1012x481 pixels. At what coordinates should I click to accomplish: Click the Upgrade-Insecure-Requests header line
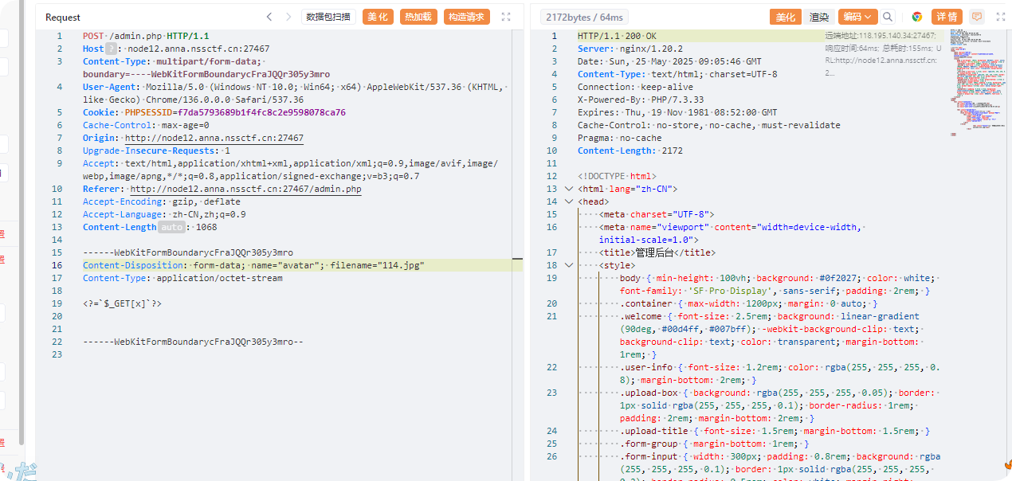156,151
